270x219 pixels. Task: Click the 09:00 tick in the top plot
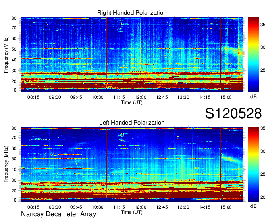[55, 97]
